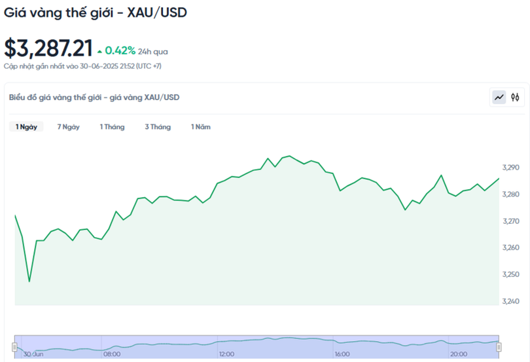Show the 1 Tháng chart period
Screen dimensions: 530x362
(x=112, y=127)
